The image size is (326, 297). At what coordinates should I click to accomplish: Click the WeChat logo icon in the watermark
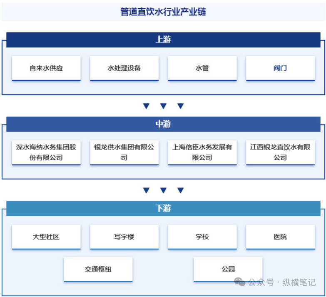pyautogui.click(x=240, y=282)
